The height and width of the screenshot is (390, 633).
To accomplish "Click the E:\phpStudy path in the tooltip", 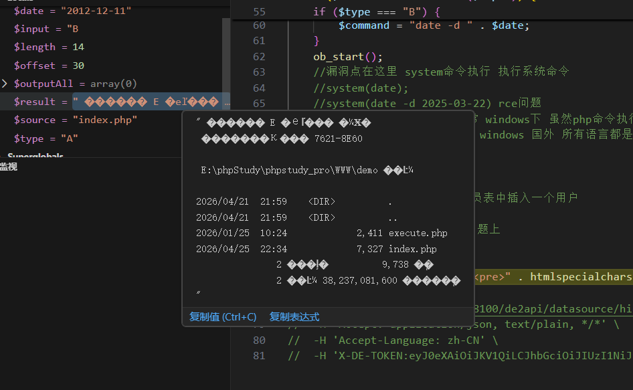I will pyautogui.click(x=289, y=171).
